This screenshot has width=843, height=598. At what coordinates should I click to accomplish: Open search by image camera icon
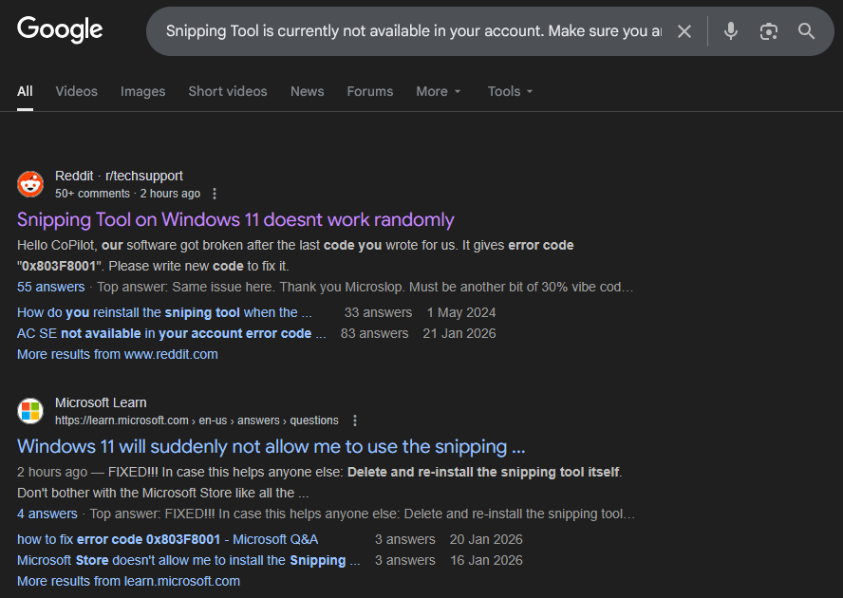click(x=768, y=31)
